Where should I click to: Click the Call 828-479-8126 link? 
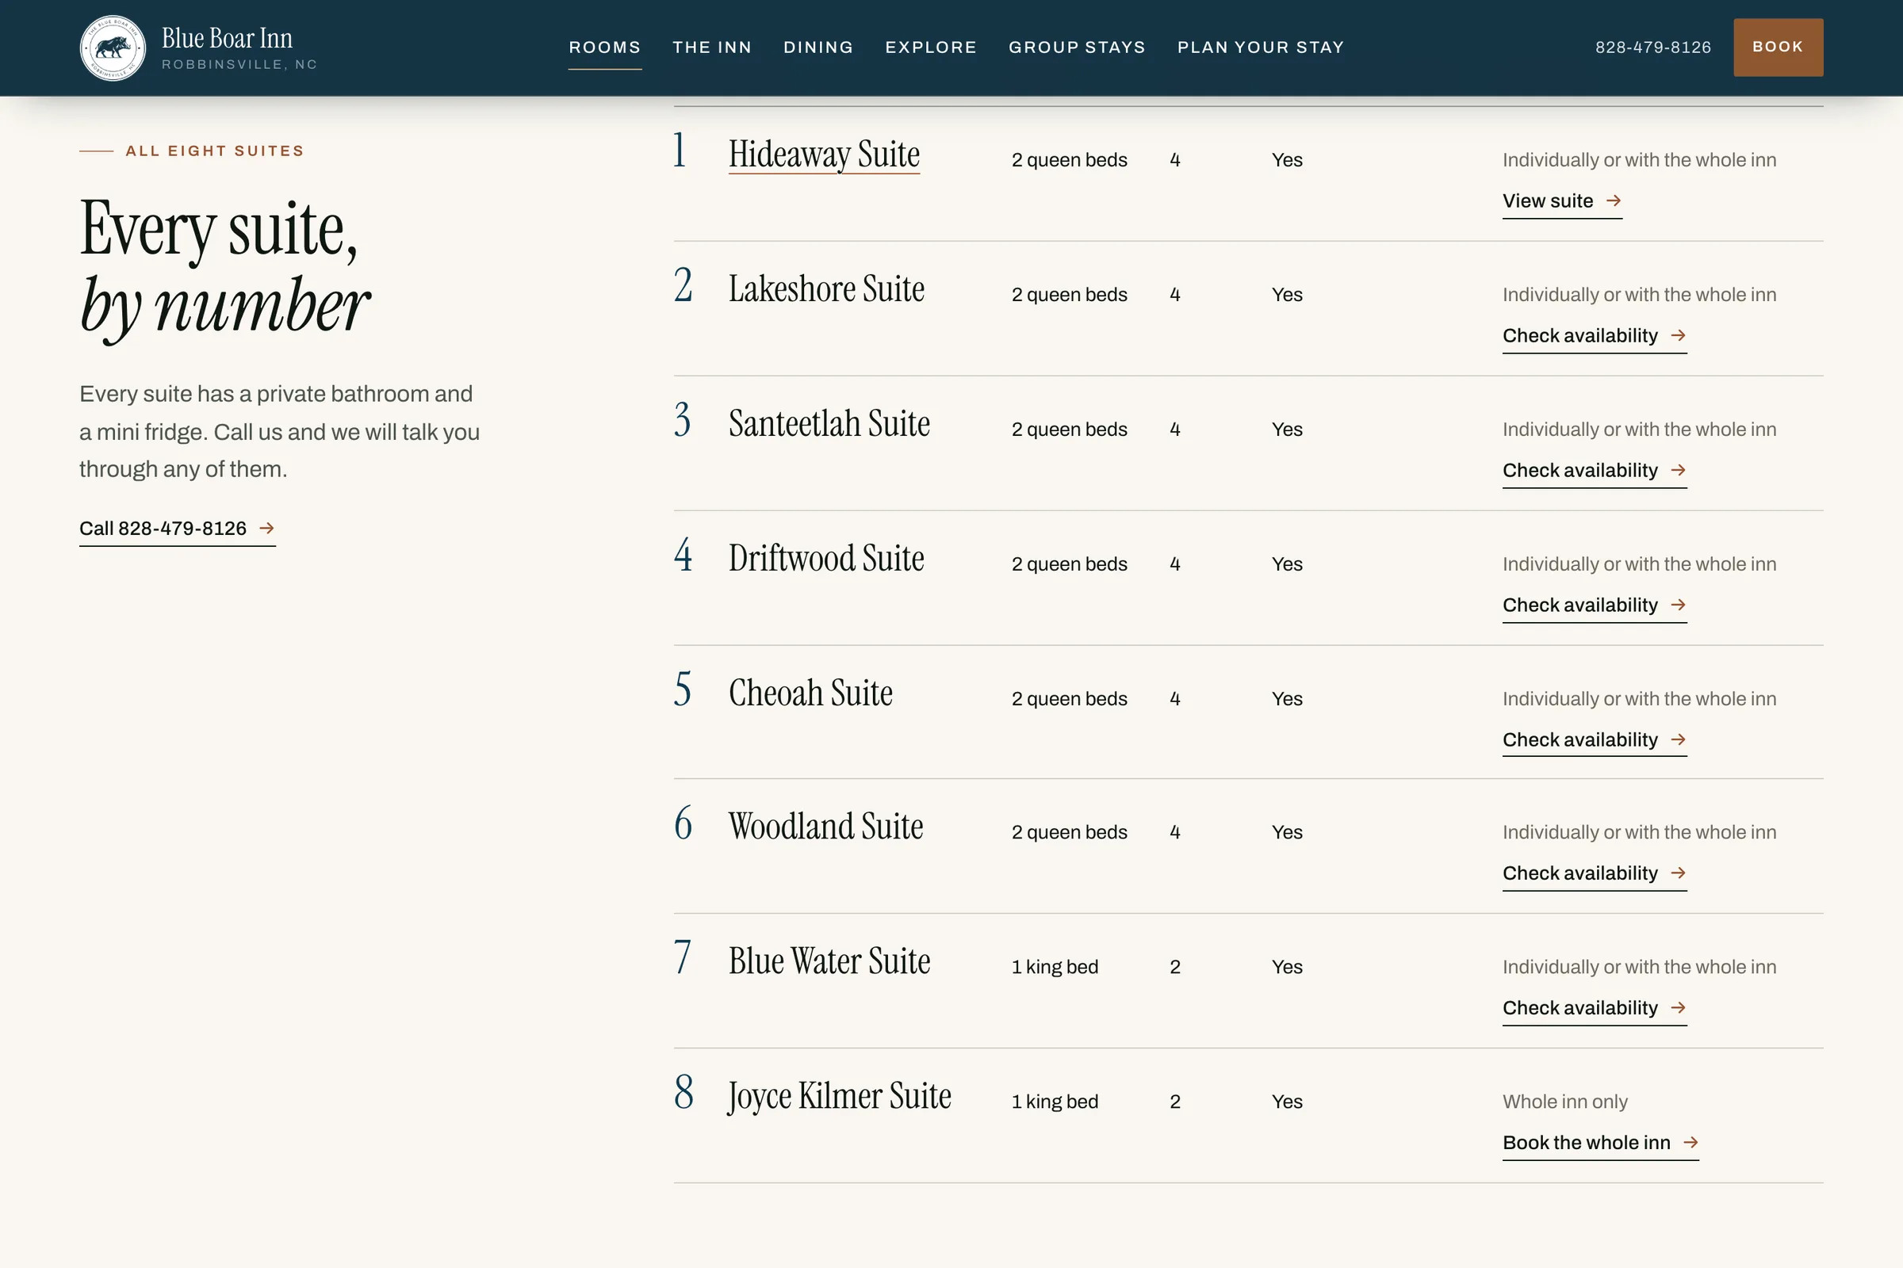point(177,529)
